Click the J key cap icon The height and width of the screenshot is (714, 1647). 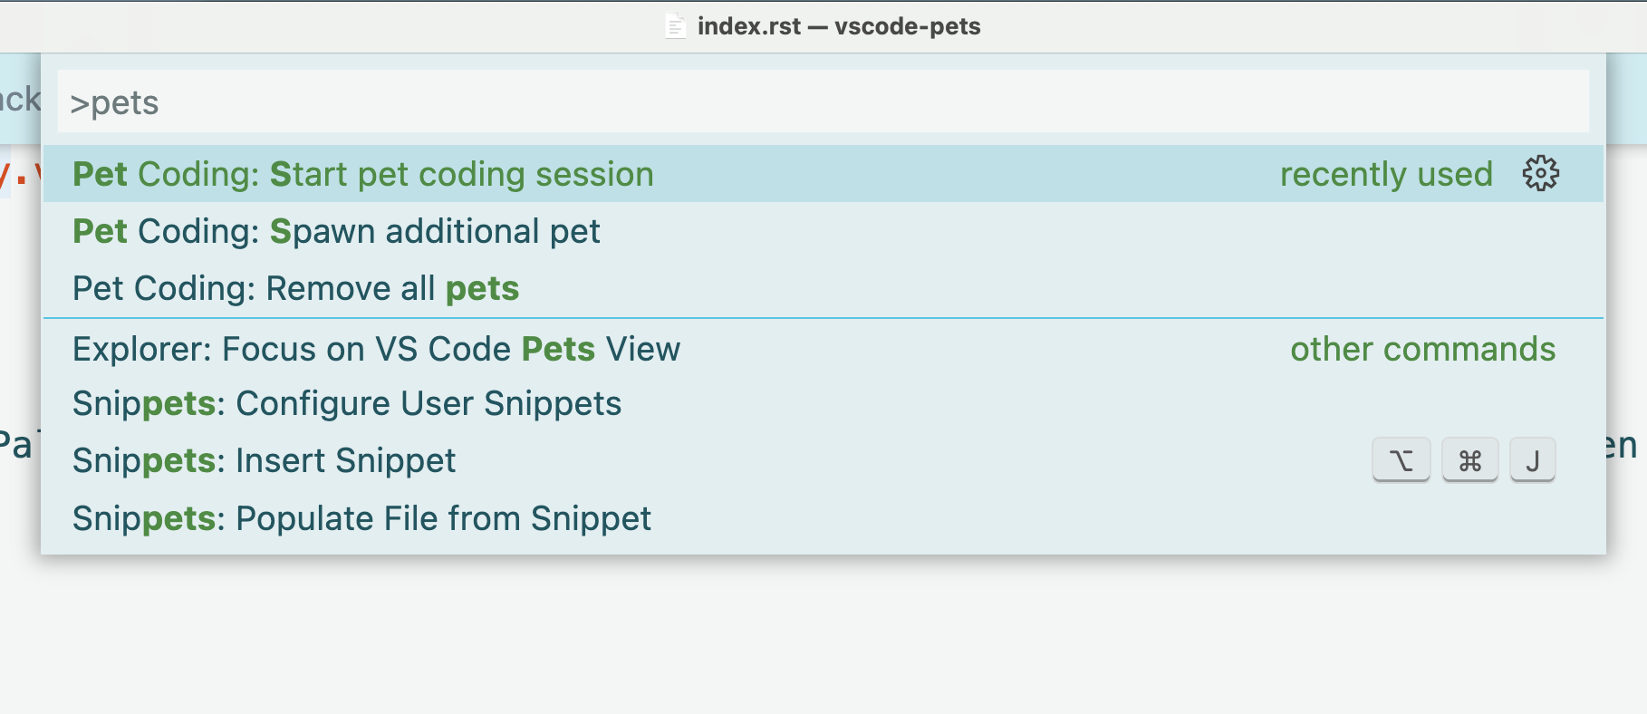tap(1532, 459)
